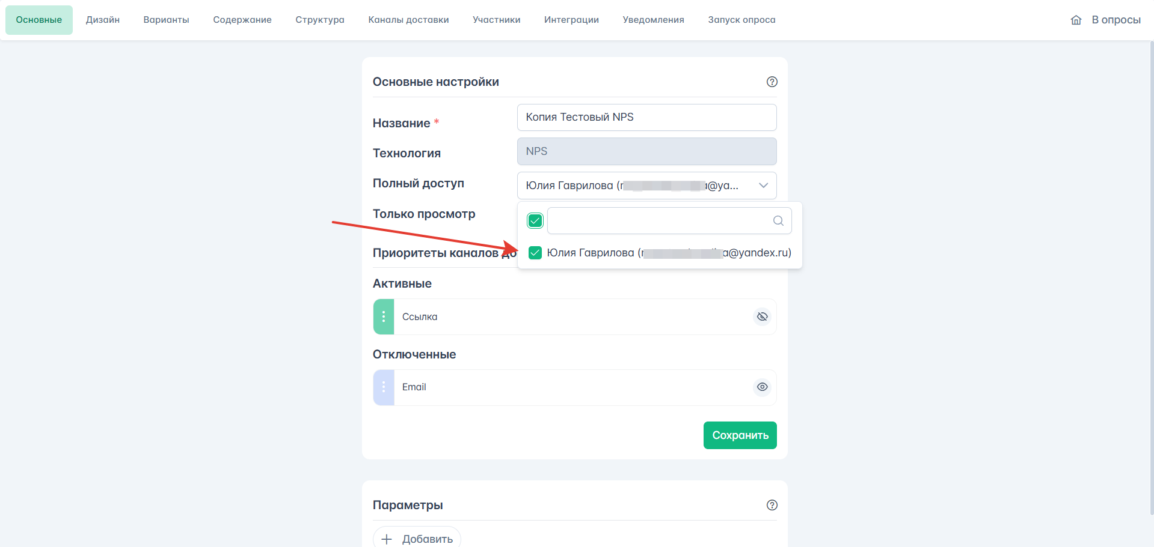Image resolution: width=1154 pixels, height=547 pixels.
Task: Toggle the select-all checkbox in dropdown
Action: (x=535, y=221)
